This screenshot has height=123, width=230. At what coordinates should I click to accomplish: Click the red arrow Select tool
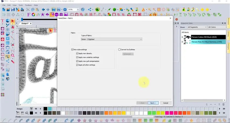(x=13, y=21)
